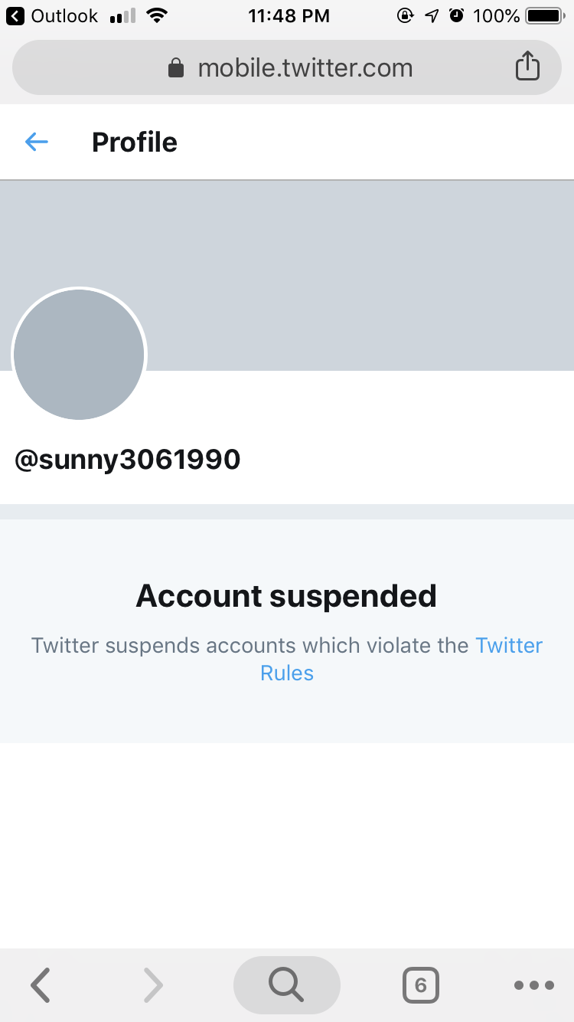
Task: Tap the Wi-Fi icon in status bar
Action: (158, 16)
